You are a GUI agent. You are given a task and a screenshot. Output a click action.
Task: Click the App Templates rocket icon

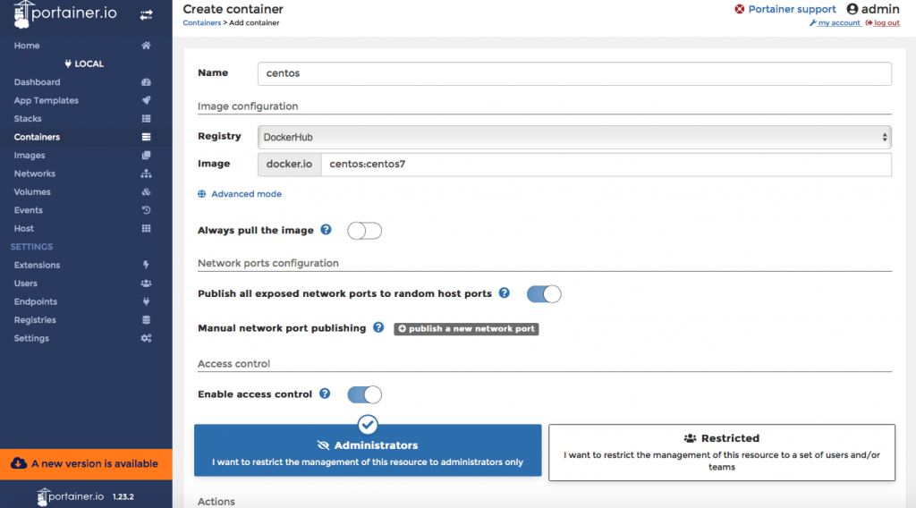tap(146, 101)
